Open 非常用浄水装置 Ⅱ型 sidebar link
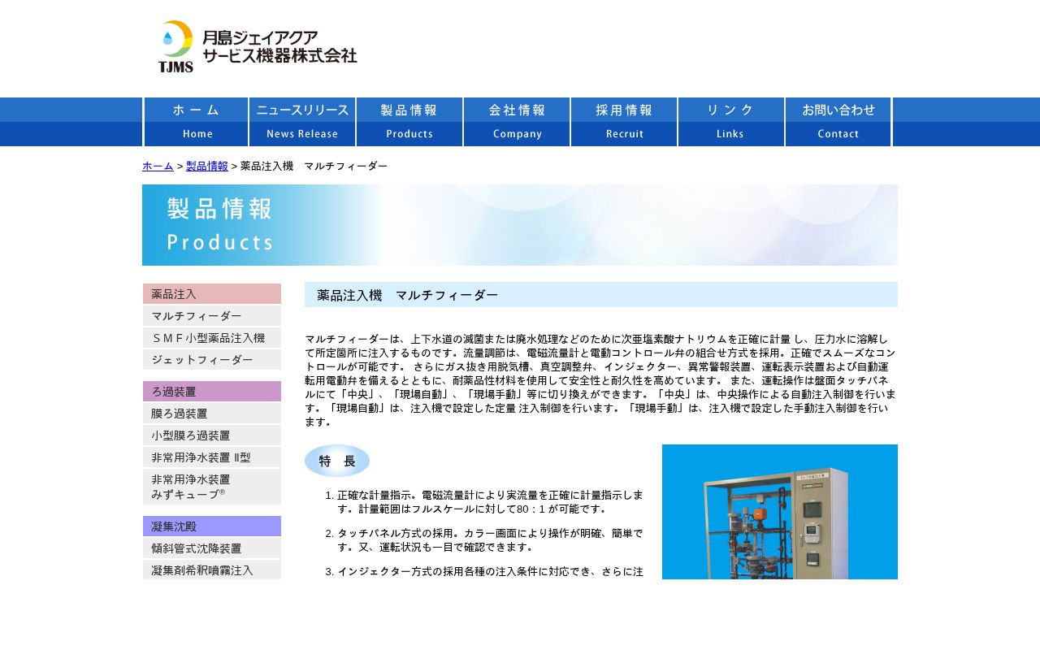Screen dimensions: 1040x650 click(212, 457)
